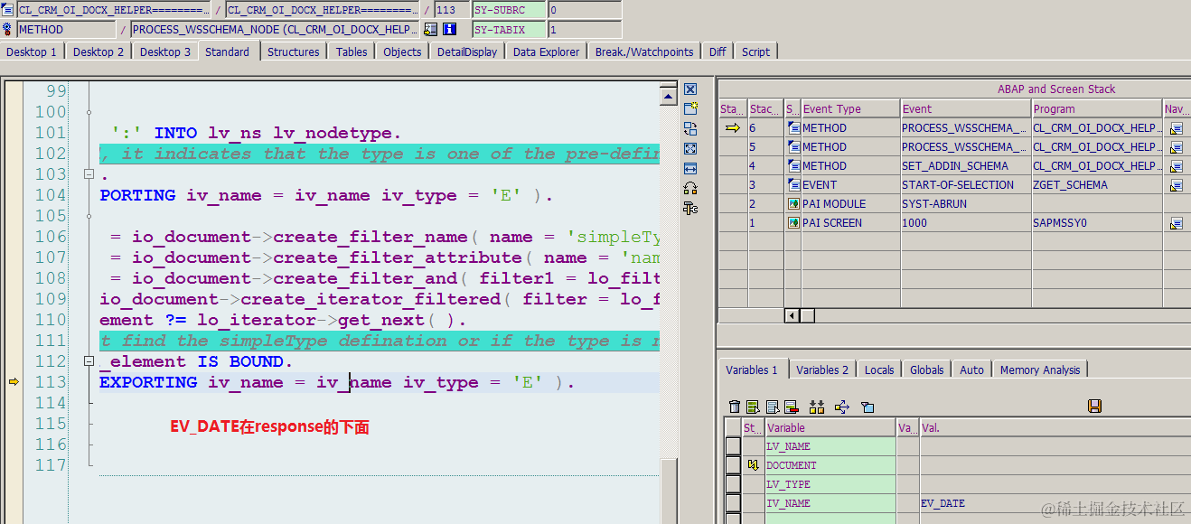Click the gear icon left of METHOD field
This screenshot has height=524, width=1191.
pyautogui.click(x=8, y=29)
